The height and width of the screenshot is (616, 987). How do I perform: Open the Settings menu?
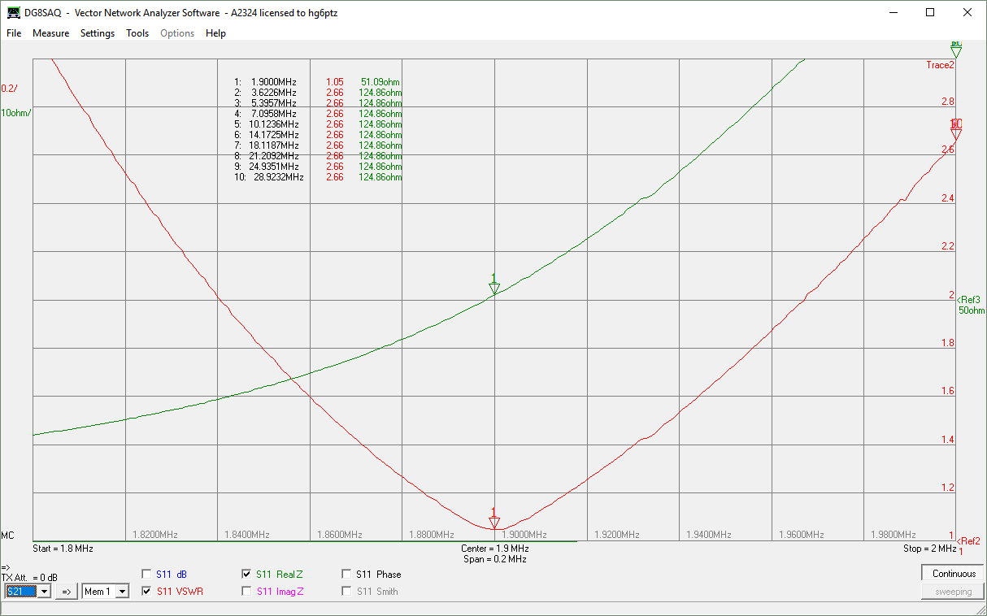(98, 33)
